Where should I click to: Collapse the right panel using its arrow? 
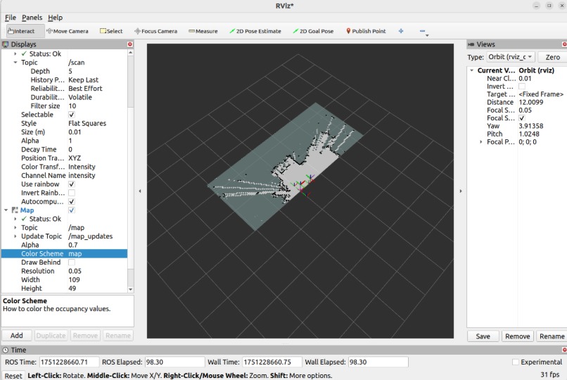(461, 191)
